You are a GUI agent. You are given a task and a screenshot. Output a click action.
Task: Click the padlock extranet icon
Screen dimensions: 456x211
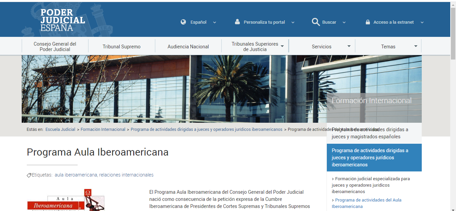tap(368, 22)
